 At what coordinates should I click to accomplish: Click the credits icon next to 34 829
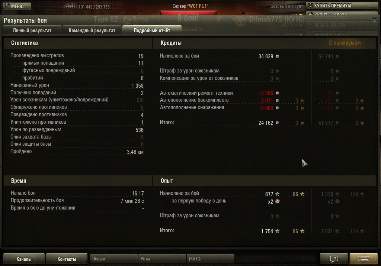[277, 56]
